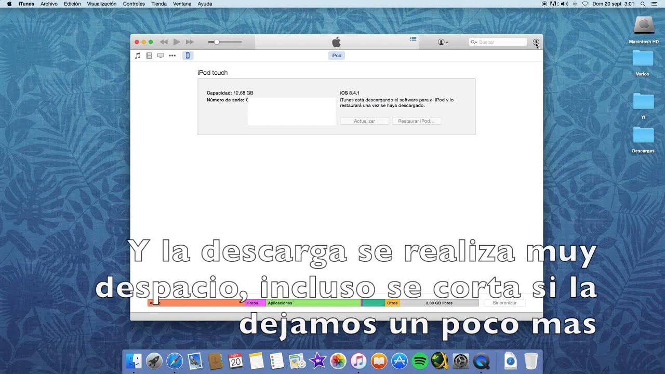Open System Preferences from the Dock

click(461, 360)
